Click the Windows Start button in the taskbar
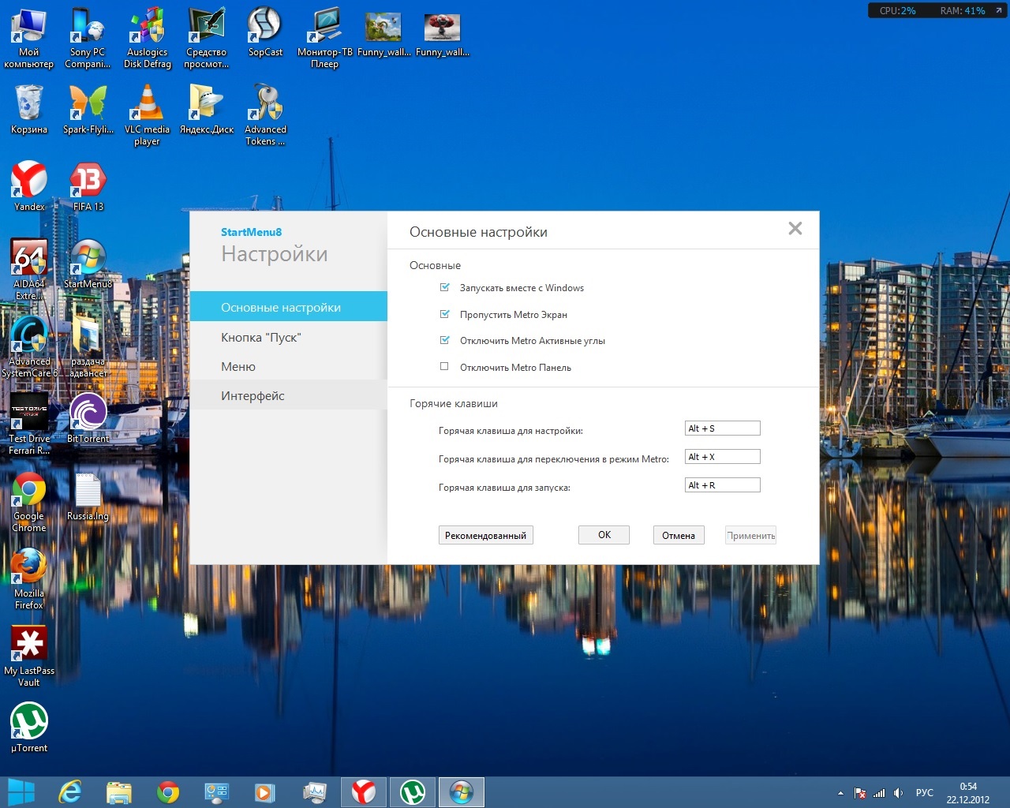Viewport: 1010px width, 808px height. tap(21, 791)
